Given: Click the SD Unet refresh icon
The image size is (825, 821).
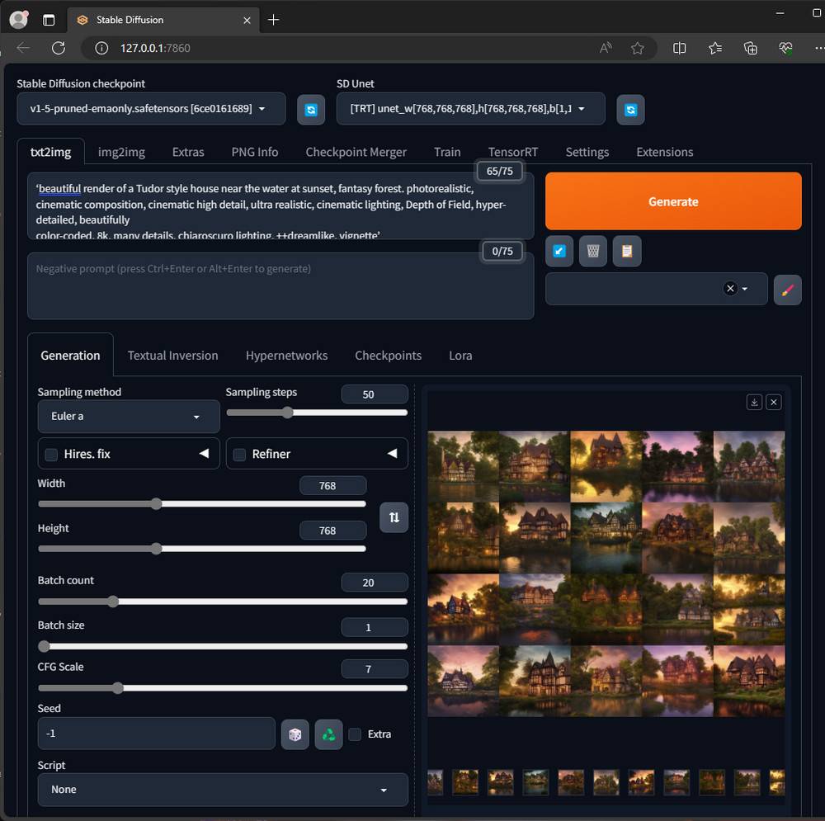Looking at the screenshot, I should pos(630,109).
